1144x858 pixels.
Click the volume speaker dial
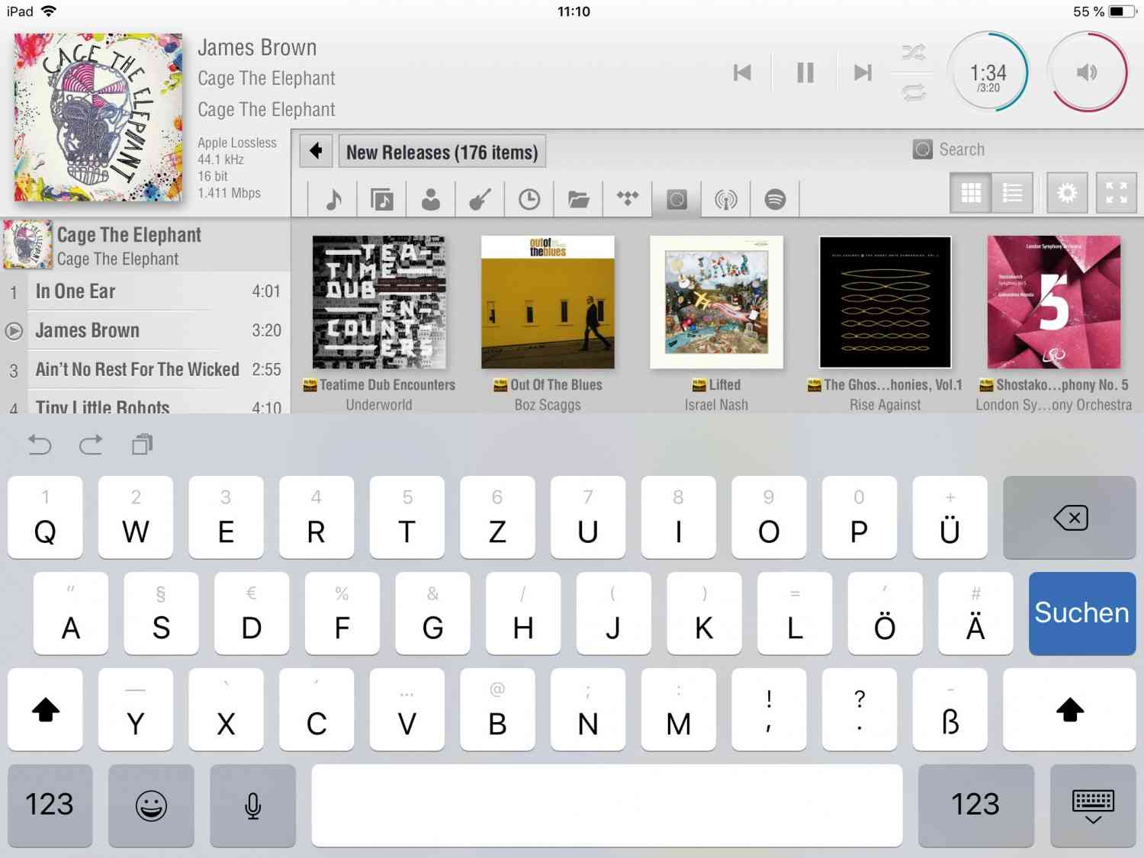tap(1087, 72)
